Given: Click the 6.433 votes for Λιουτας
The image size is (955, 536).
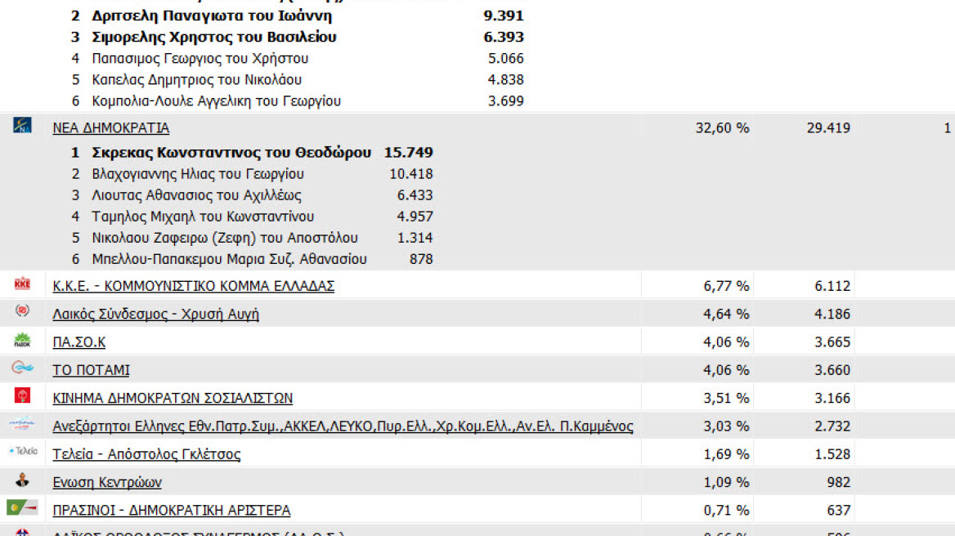Looking at the screenshot, I should tap(415, 195).
